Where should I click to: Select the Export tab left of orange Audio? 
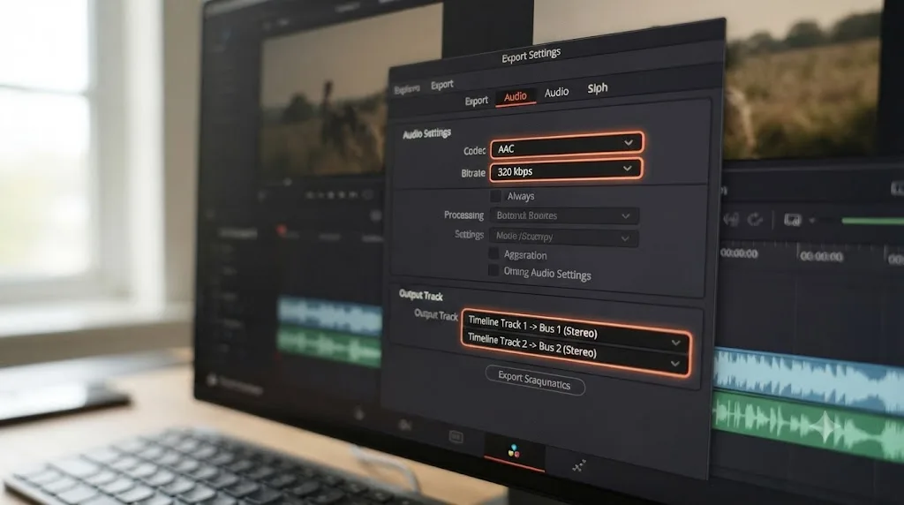tap(476, 101)
